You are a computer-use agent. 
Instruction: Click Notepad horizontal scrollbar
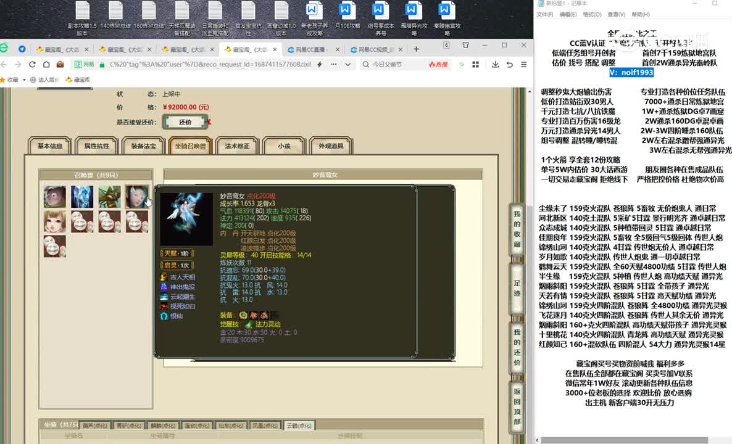click(625, 440)
